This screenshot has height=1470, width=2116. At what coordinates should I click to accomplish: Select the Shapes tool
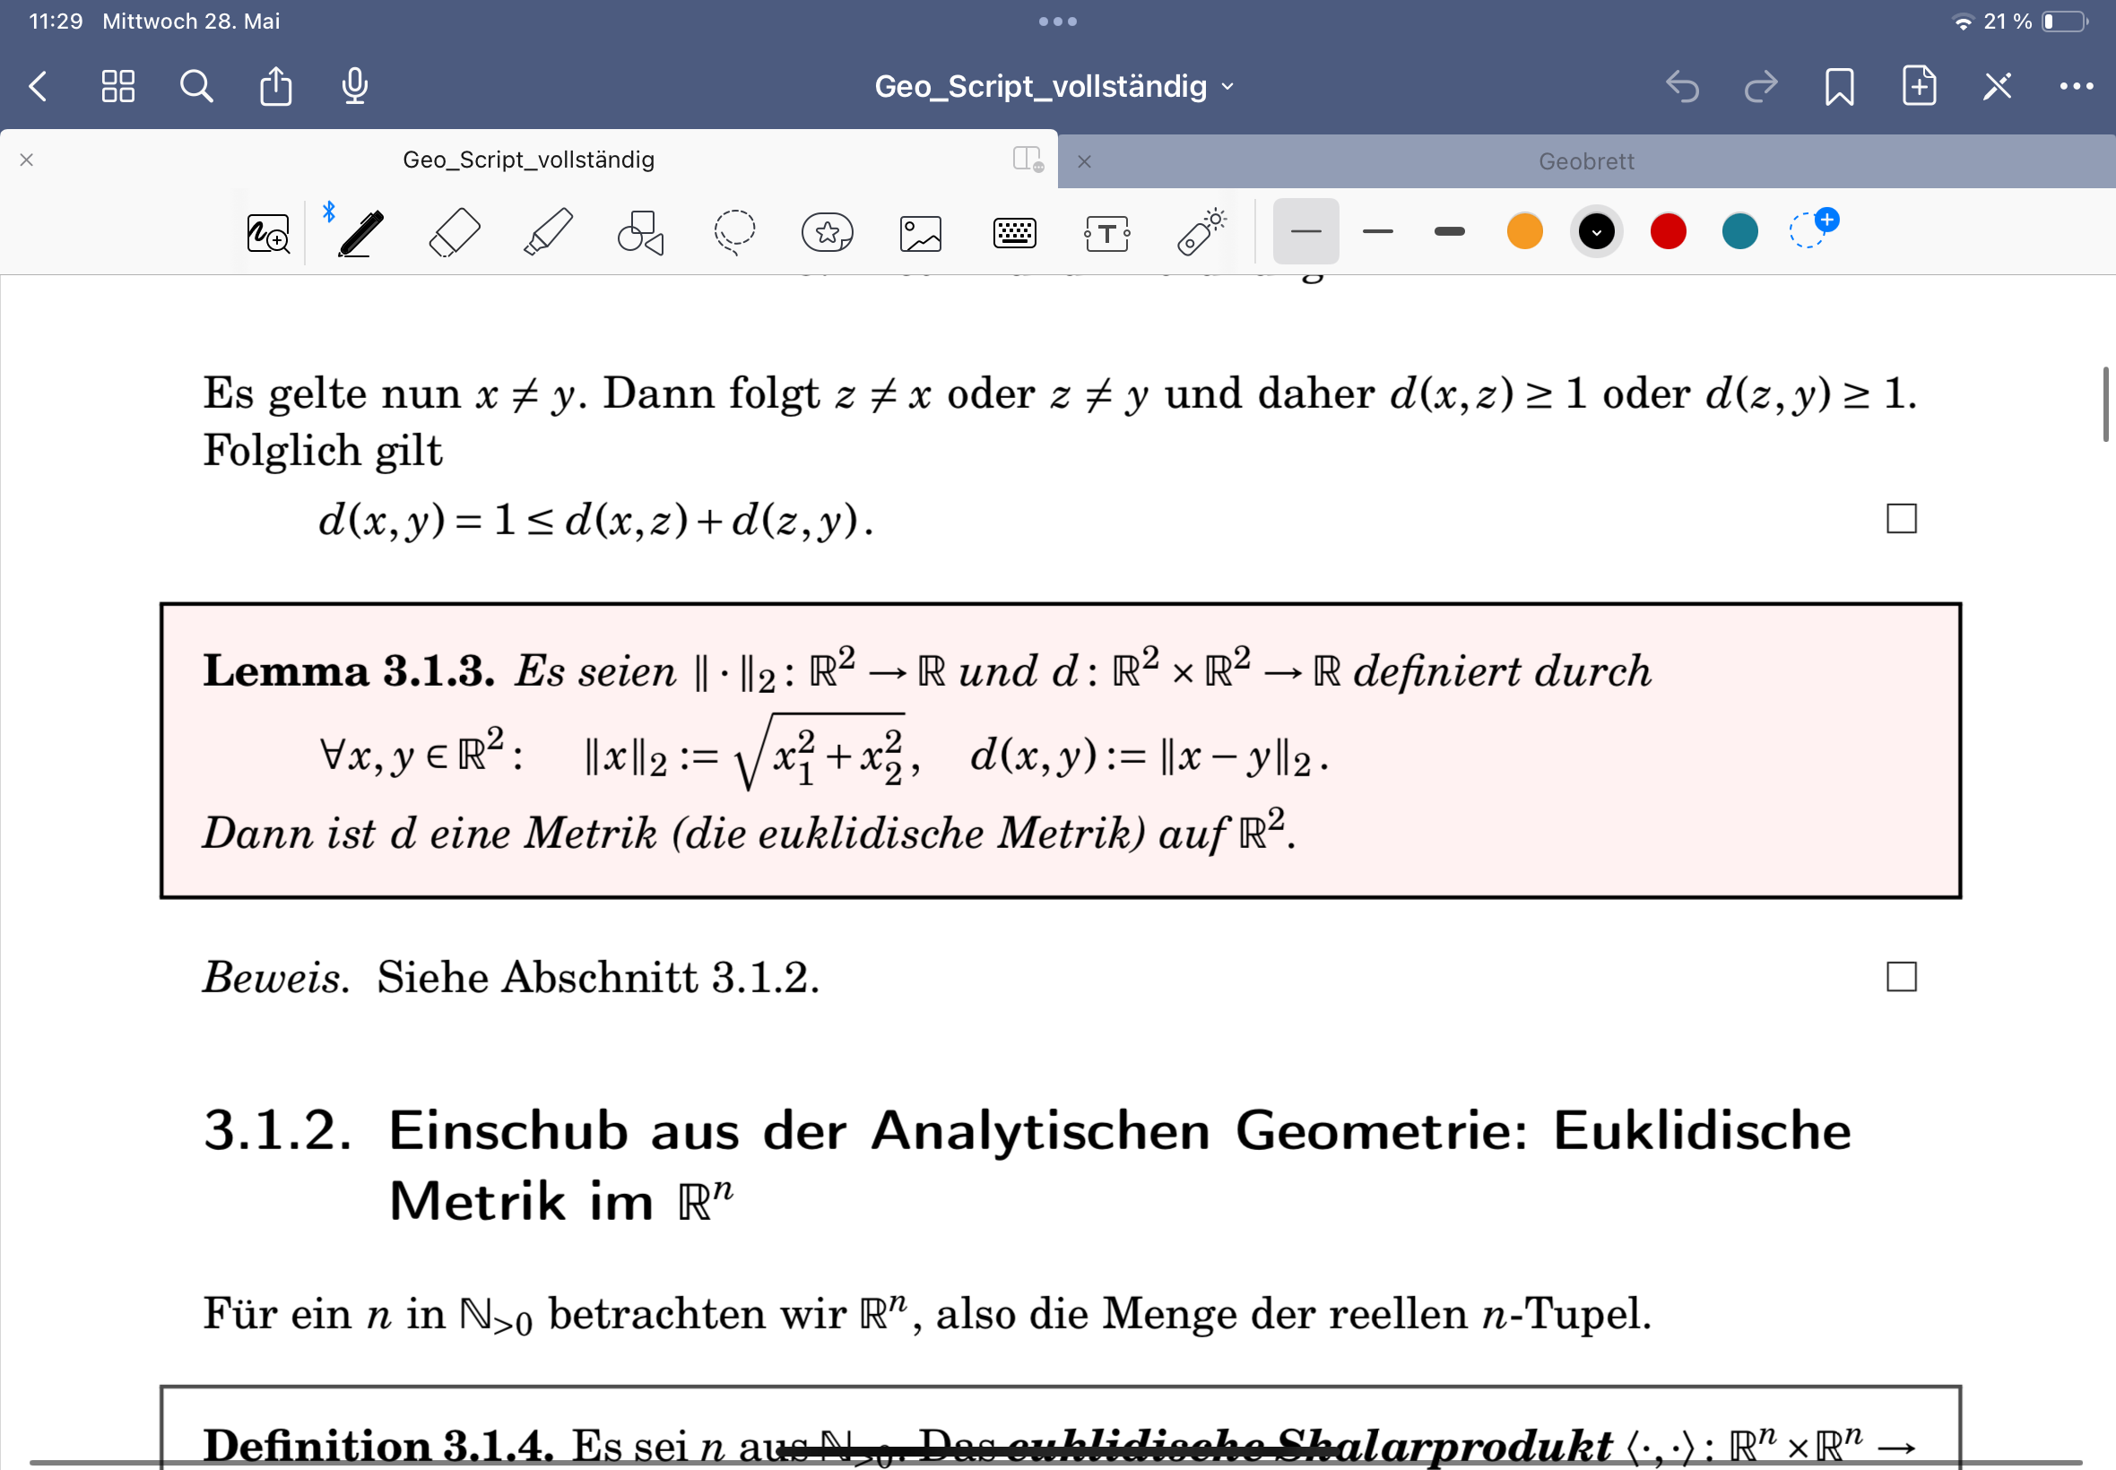(640, 232)
